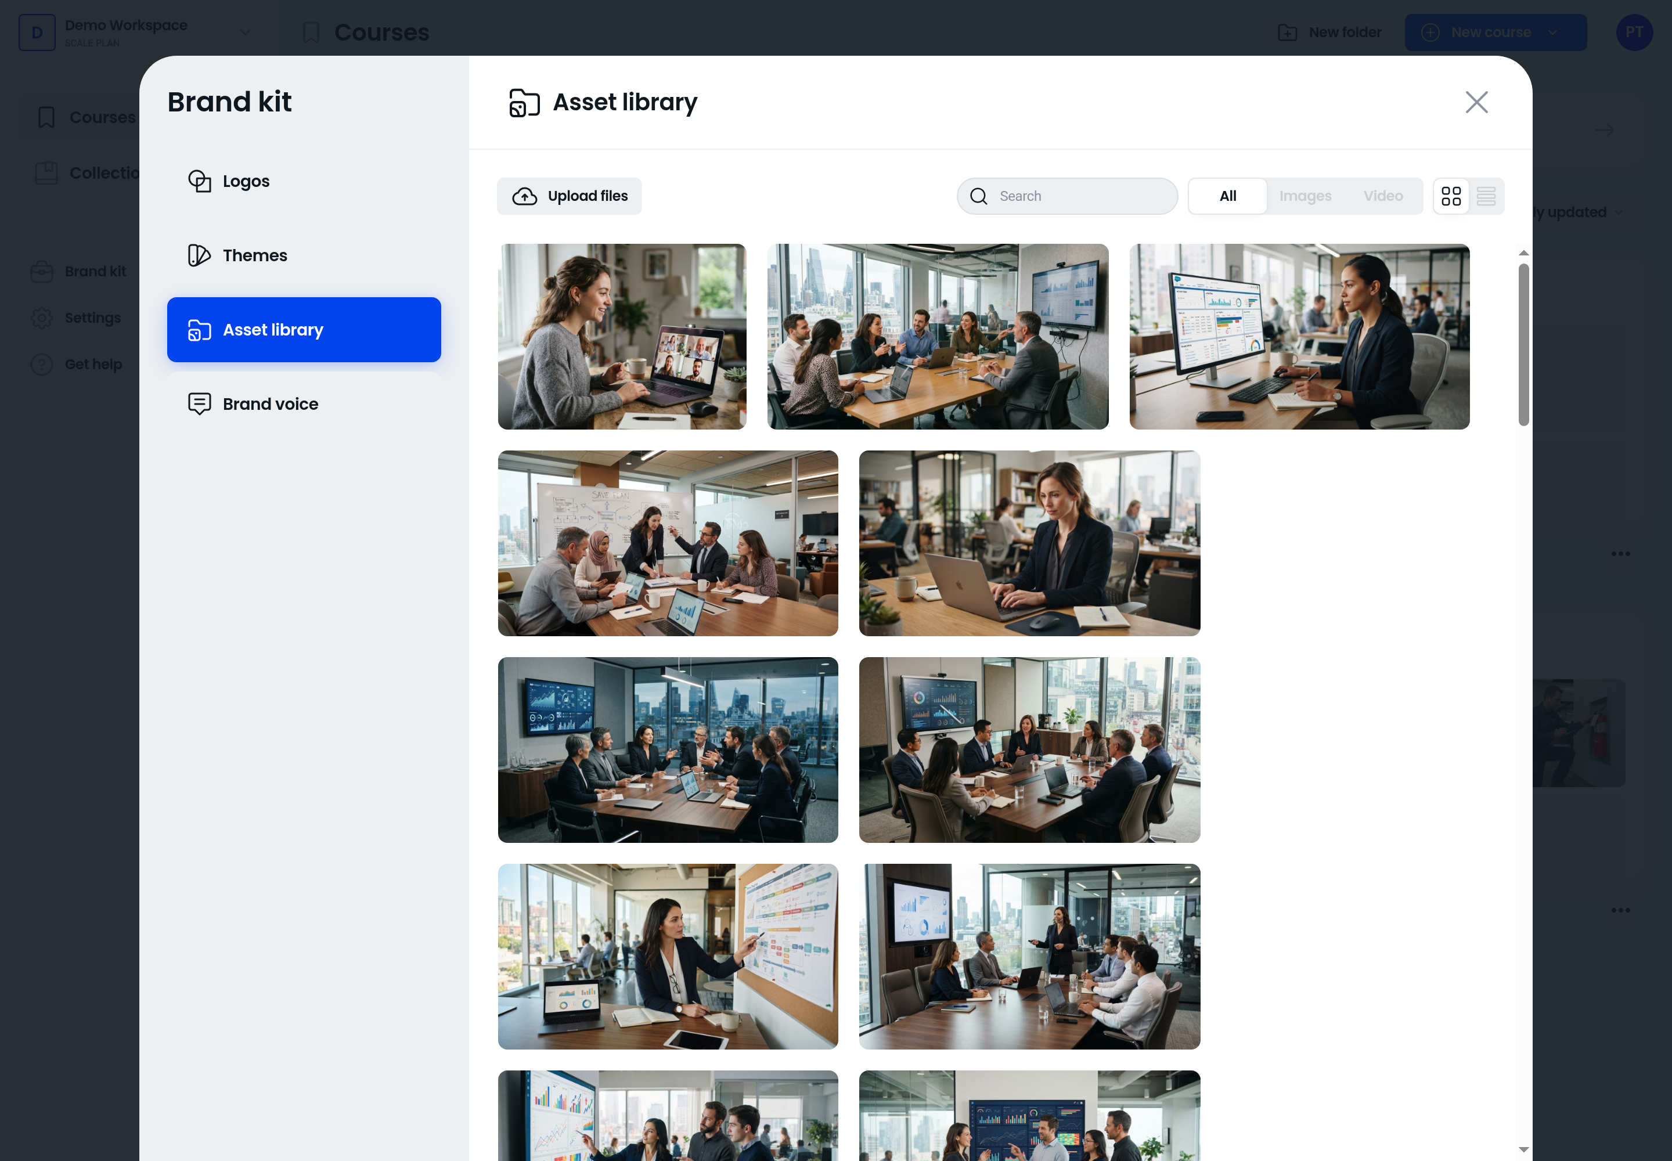Expand the New course dropdown
1672x1161 pixels.
(x=1552, y=32)
